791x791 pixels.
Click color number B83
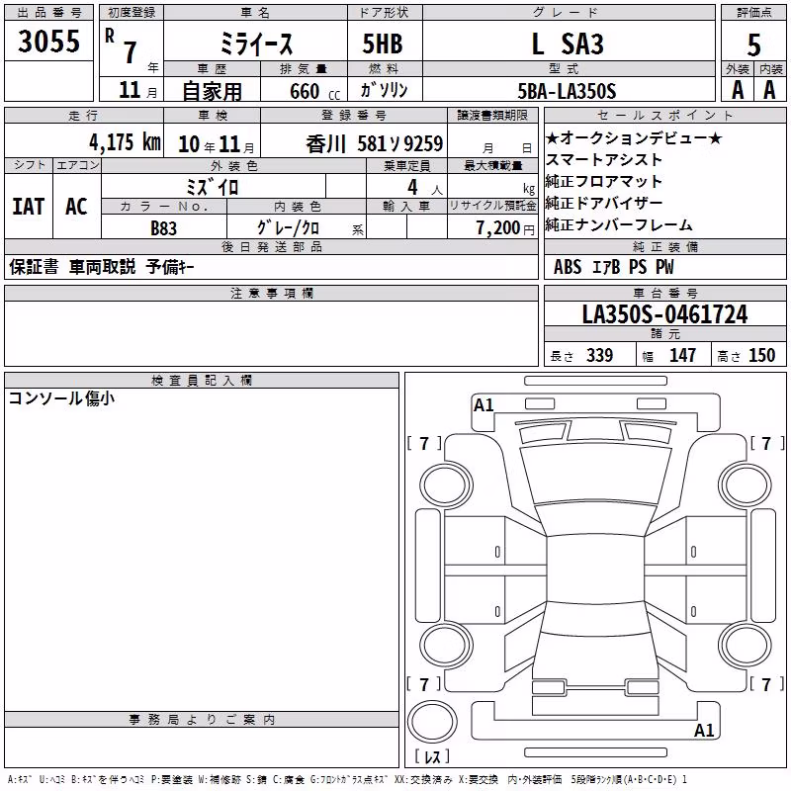tap(164, 228)
